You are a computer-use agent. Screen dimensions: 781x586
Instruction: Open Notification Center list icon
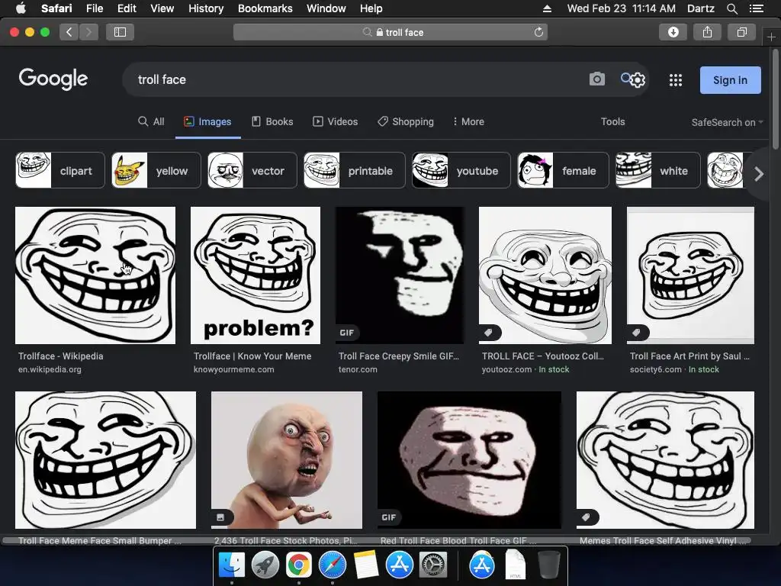756,8
